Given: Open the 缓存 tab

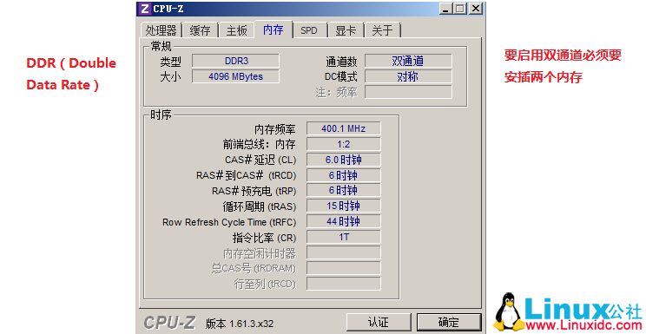Looking at the screenshot, I should pyautogui.click(x=200, y=30).
